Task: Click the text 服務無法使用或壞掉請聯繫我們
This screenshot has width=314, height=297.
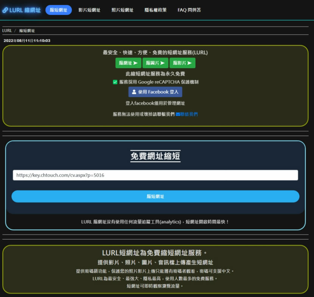Action: [144, 114]
